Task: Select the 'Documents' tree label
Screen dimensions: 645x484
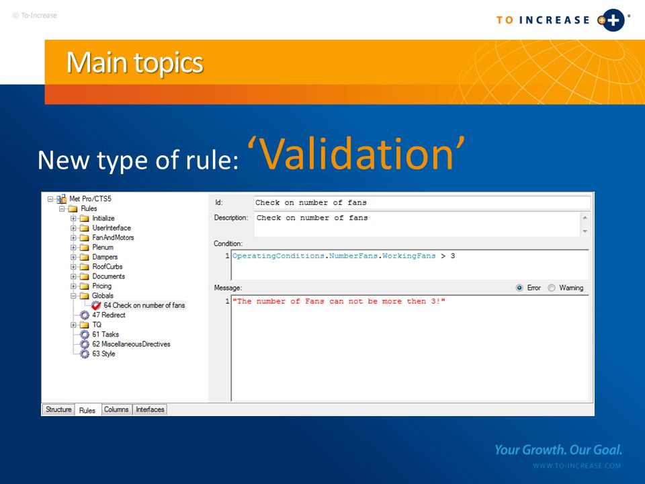Action: tap(109, 276)
